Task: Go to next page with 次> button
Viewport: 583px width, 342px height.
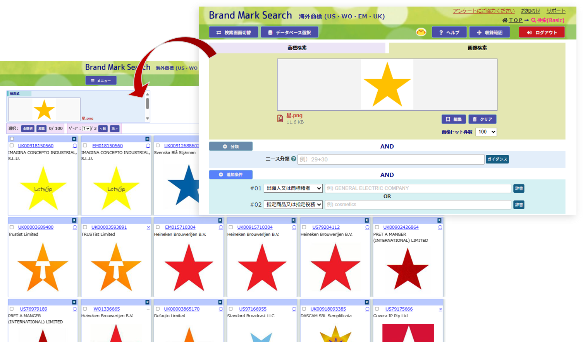Action: click(115, 128)
